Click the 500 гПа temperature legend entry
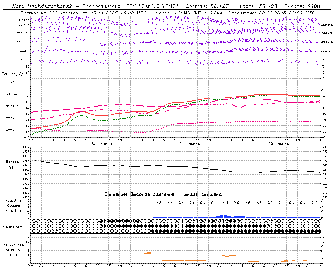Screen dimensions: 335x268 point(12,130)
